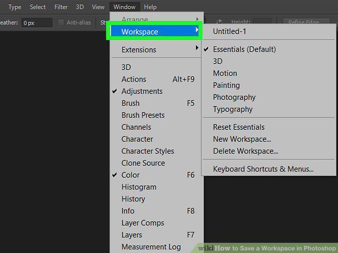Open the Help menu
The image size is (338, 253).
150,7
